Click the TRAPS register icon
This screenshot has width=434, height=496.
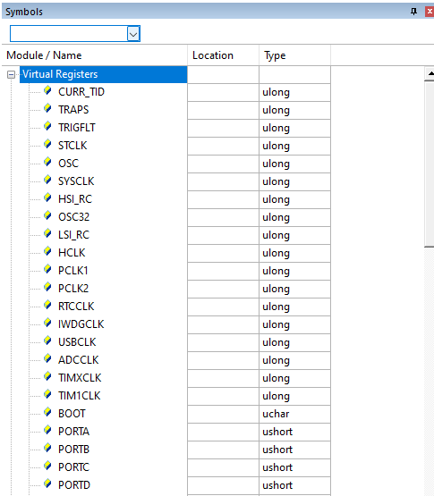click(x=47, y=108)
